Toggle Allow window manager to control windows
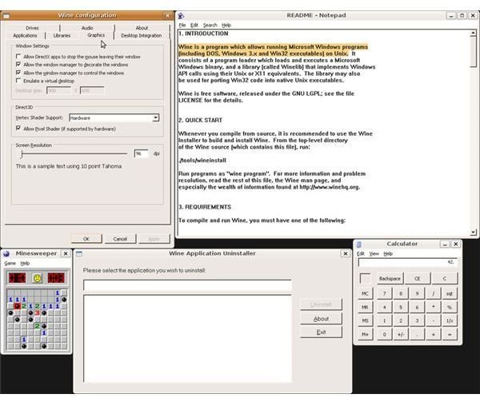This screenshot has width=480, height=398. coord(18,73)
